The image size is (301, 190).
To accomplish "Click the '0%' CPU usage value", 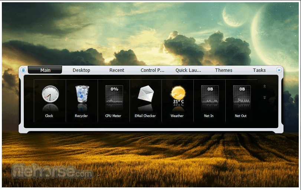I will [x=114, y=89].
